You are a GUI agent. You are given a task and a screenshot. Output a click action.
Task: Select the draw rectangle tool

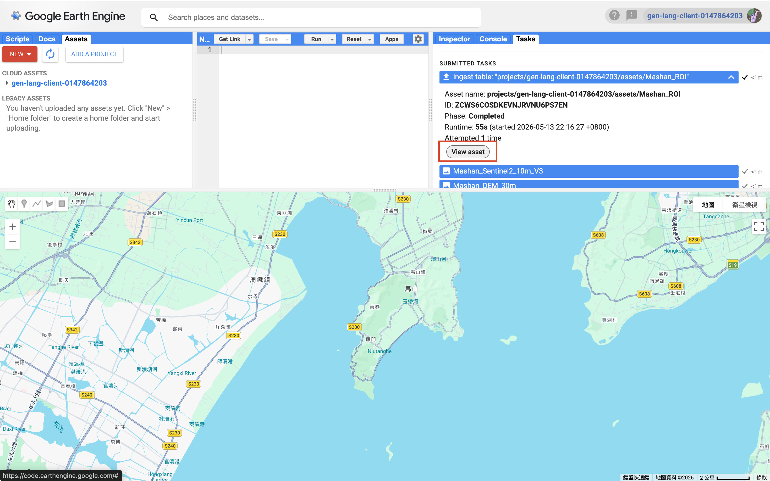tap(62, 204)
